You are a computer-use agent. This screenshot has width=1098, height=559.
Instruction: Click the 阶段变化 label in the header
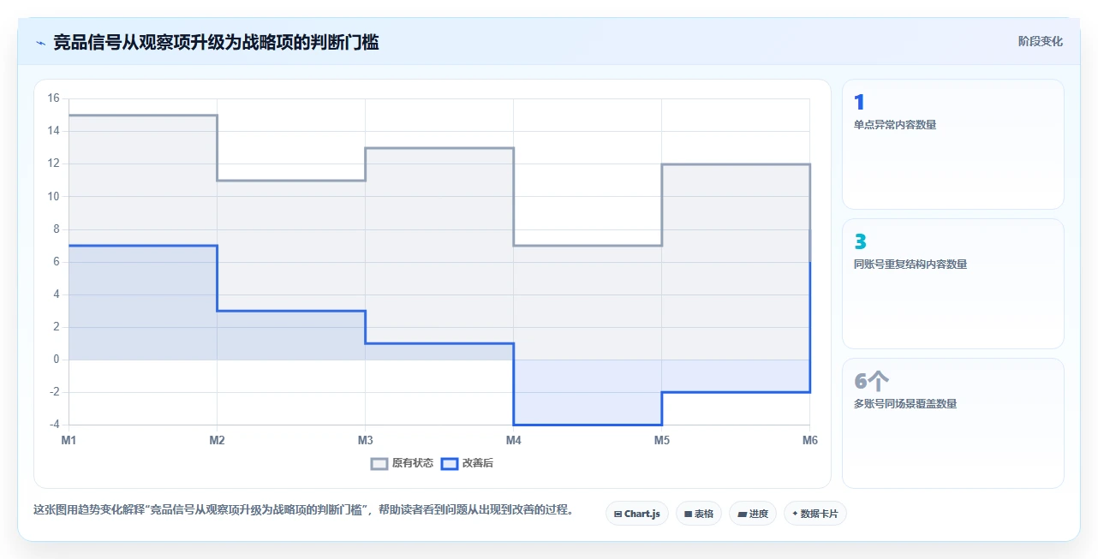pyautogui.click(x=1041, y=41)
